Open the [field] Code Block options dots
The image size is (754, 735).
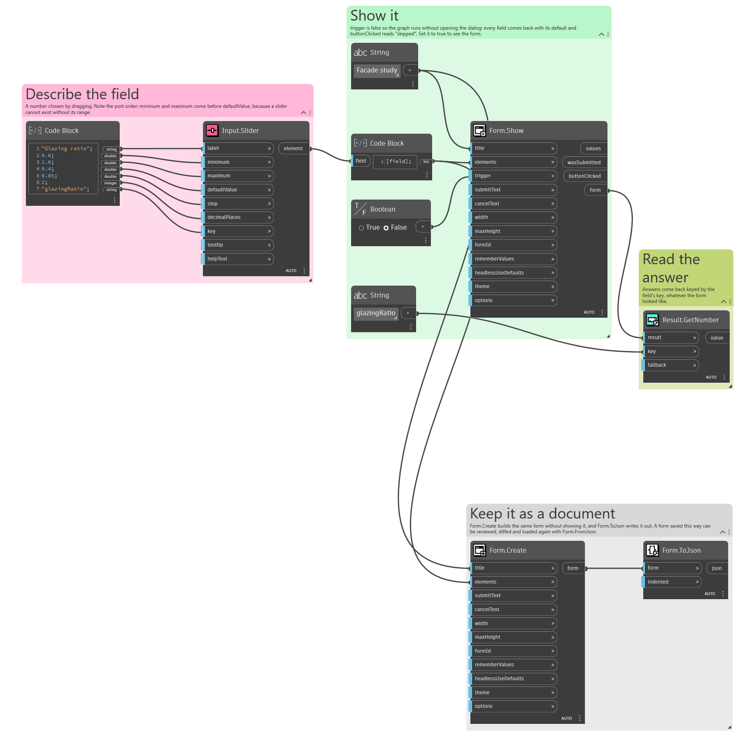[x=427, y=175]
